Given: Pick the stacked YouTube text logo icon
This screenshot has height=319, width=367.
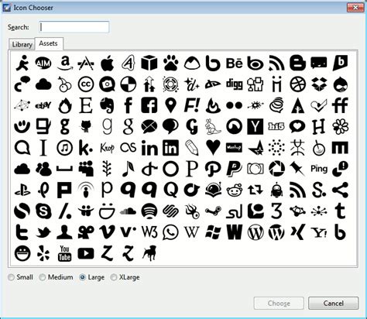Looking at the screenshot, I should 65,253.
